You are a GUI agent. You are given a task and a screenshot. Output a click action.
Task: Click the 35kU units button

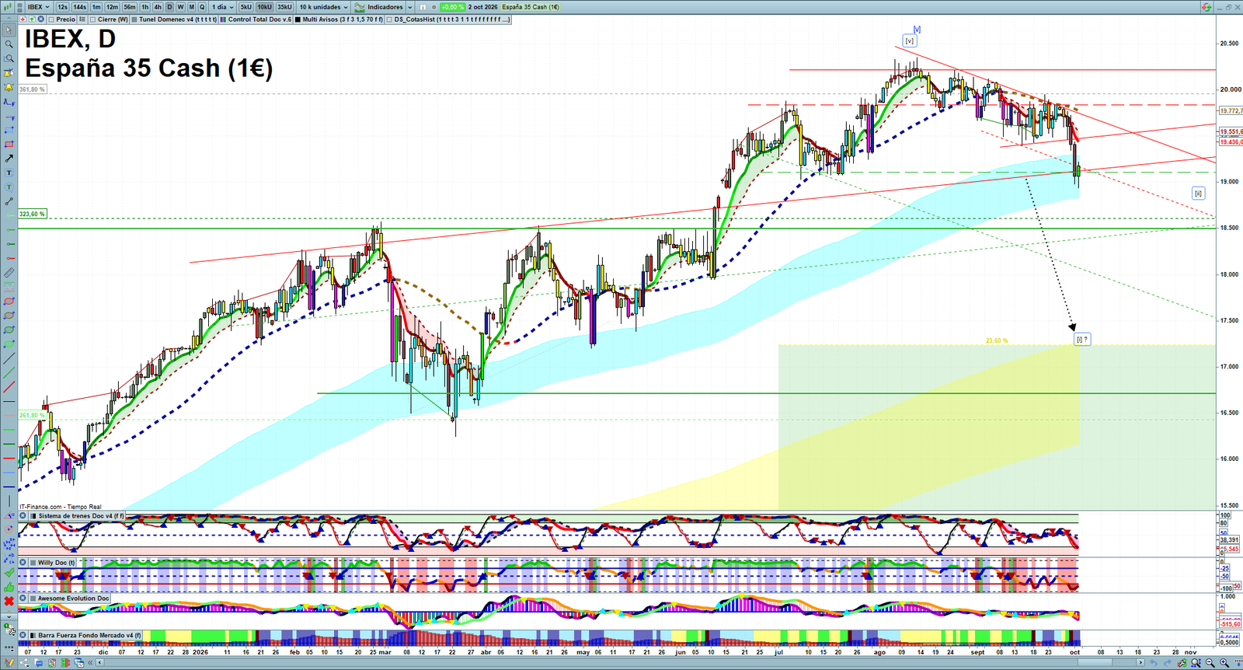pyautogui.click(x=284, y=7)
